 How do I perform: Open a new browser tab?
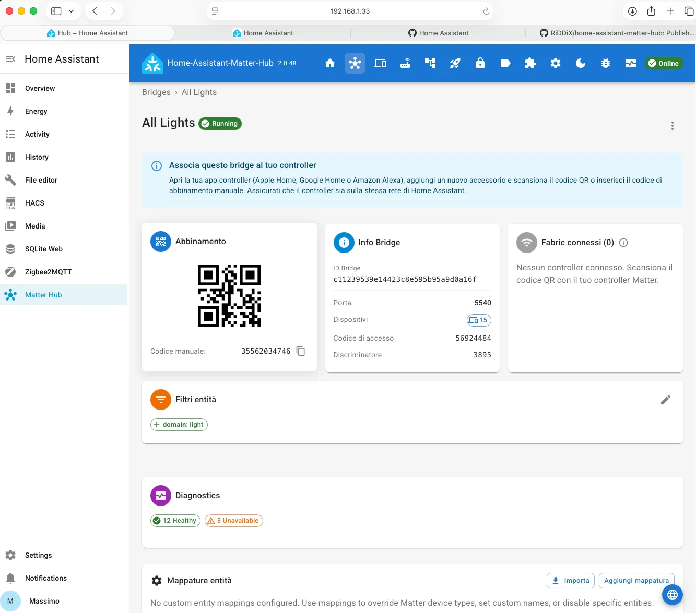[x=670, y=11]
